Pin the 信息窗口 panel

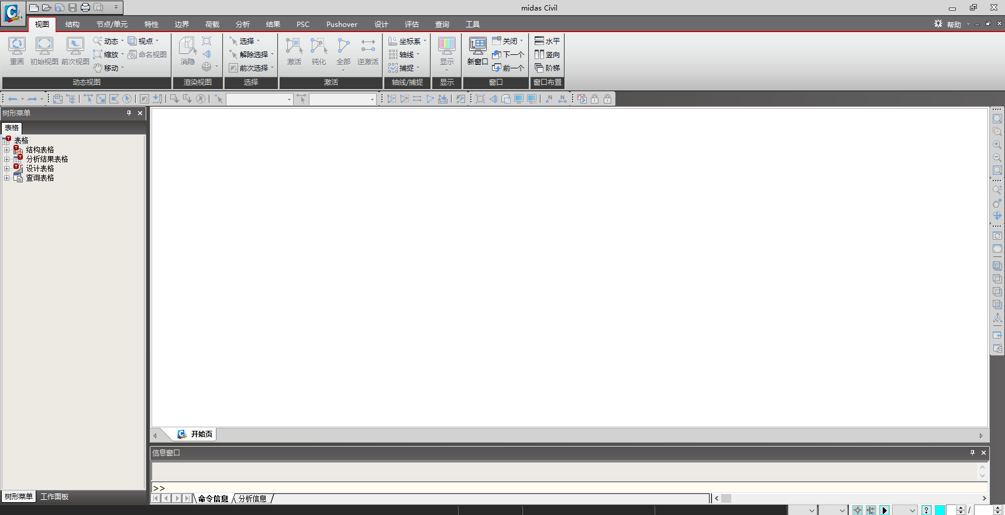[972, 452]
